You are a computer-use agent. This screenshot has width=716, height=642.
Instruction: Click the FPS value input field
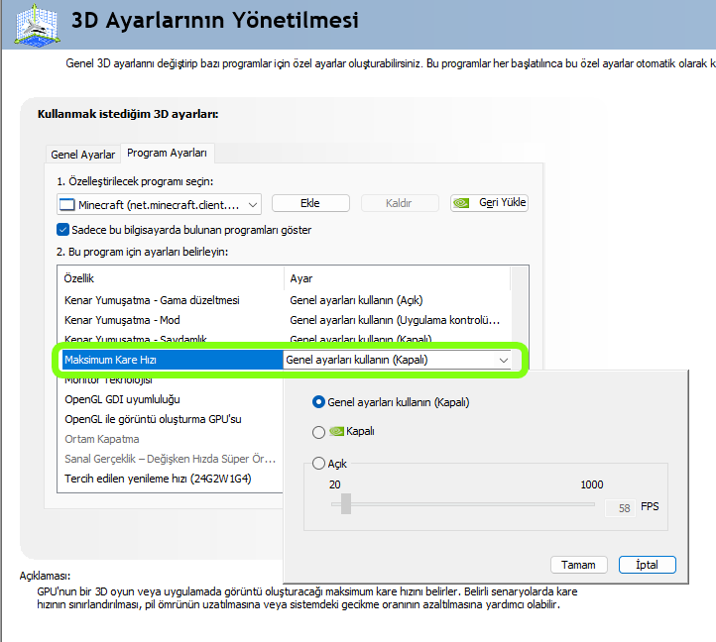(x=620, y=507)
